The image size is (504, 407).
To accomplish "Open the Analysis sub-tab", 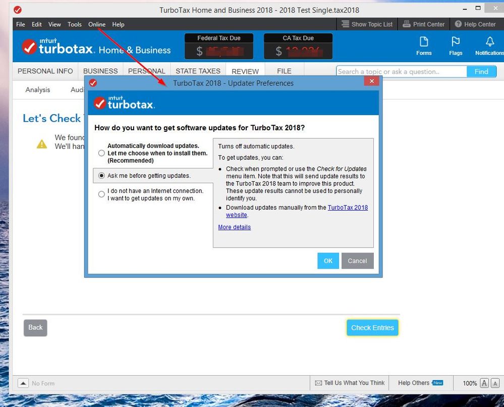I will [38, 90].
